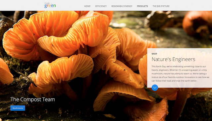Navigate to THE BIG PICTURE
Image resolution: width=212 pixels, height=121 pixels.
pyautogui.click(x=161, y=6)
